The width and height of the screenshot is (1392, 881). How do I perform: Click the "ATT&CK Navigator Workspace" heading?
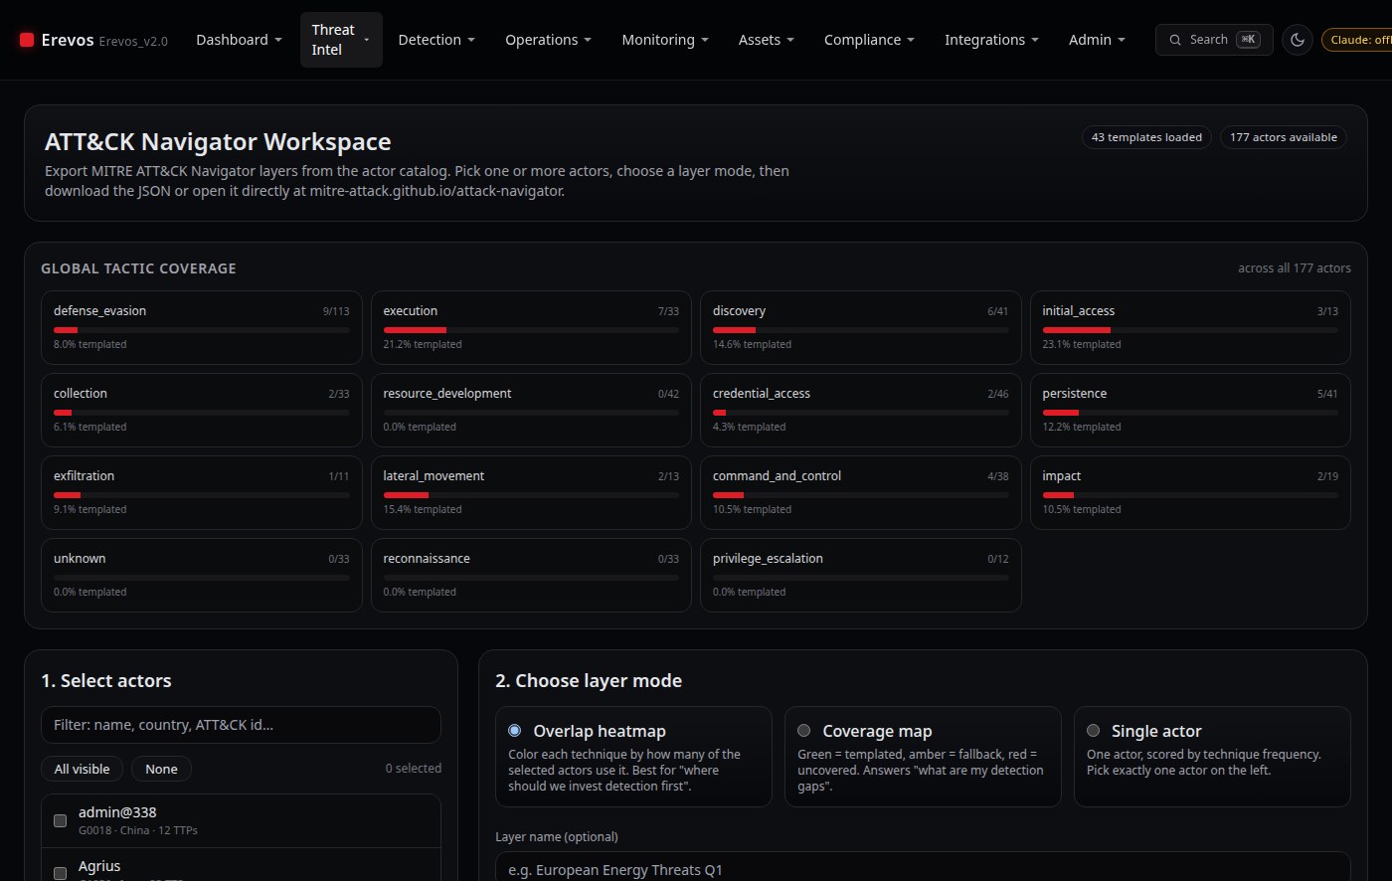(x=218, y=142)
